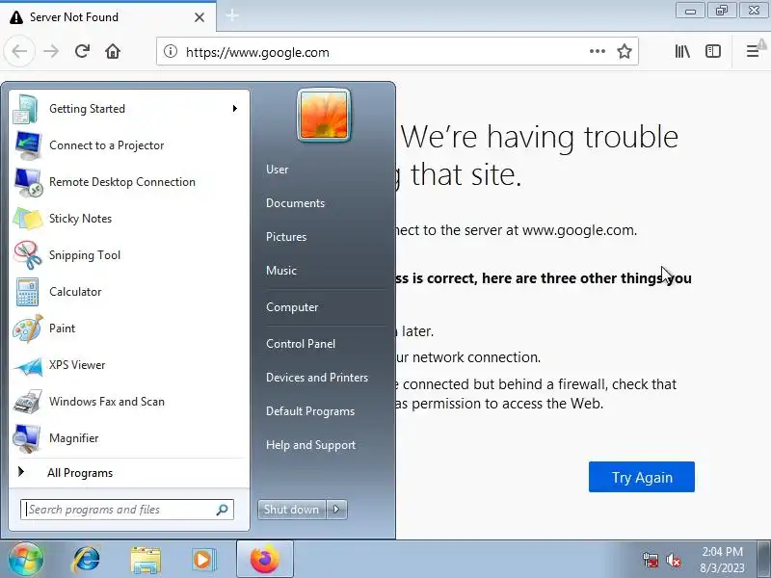Screen dimensions: 771x578
Task: Toggle the Firefox sidebar
Action: [x=713, y=51]
